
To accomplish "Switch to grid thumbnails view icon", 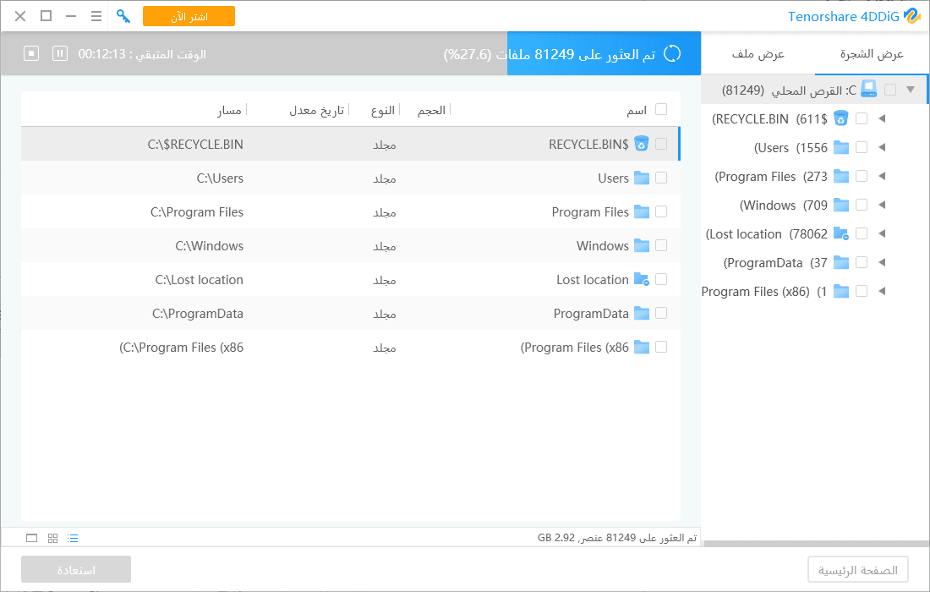I will tap(52, 538).
